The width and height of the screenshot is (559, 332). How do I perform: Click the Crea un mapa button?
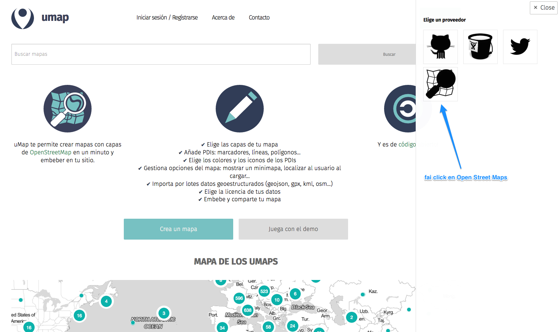178,229
